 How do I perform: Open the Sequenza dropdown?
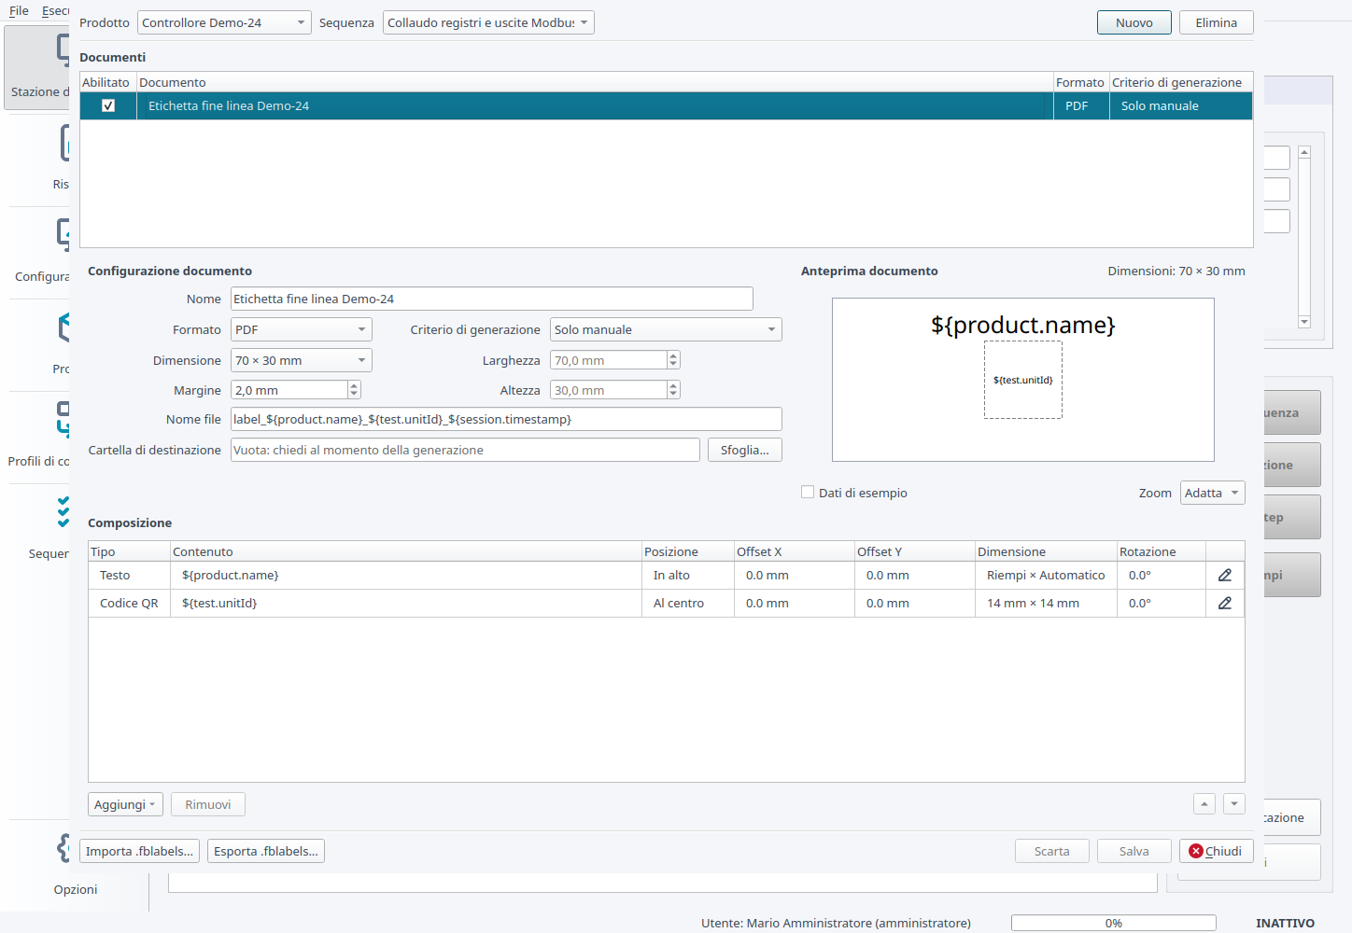488,22
